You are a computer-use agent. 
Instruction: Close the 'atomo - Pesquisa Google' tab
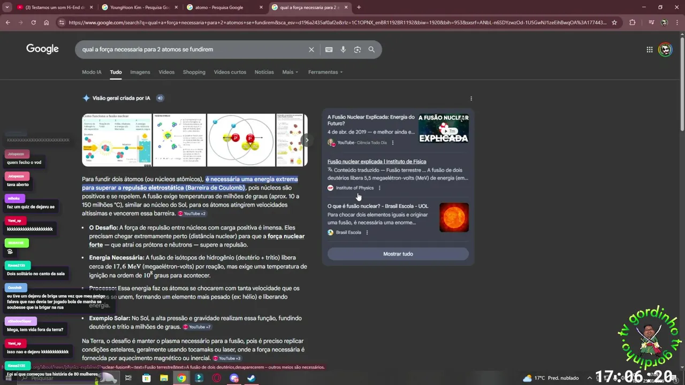click(261, 7)
